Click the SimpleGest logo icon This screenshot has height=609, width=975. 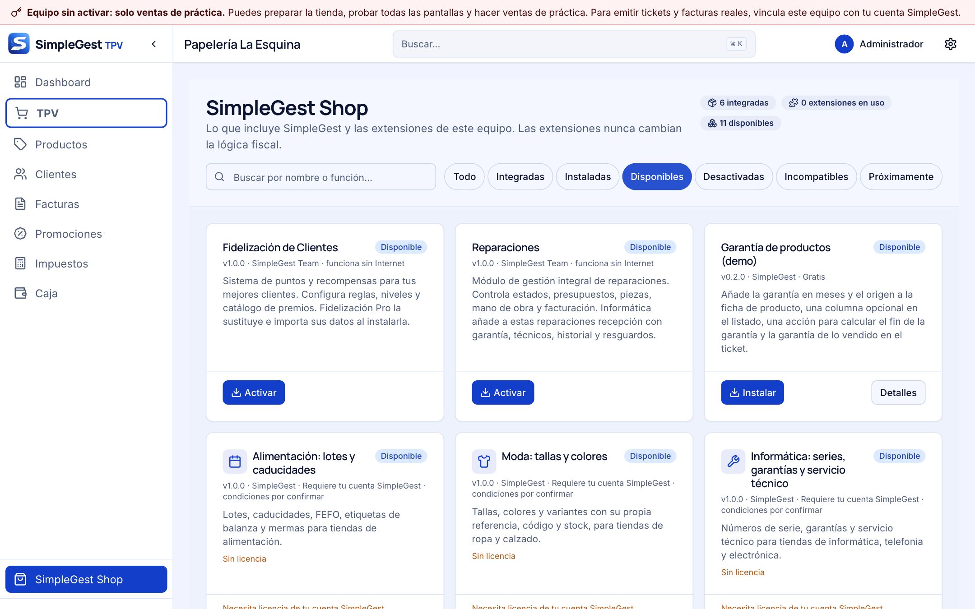[x=19, y=44]
